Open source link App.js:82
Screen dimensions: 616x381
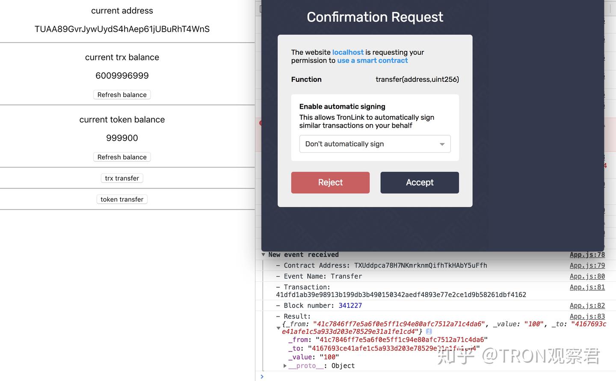pos(587,306)
